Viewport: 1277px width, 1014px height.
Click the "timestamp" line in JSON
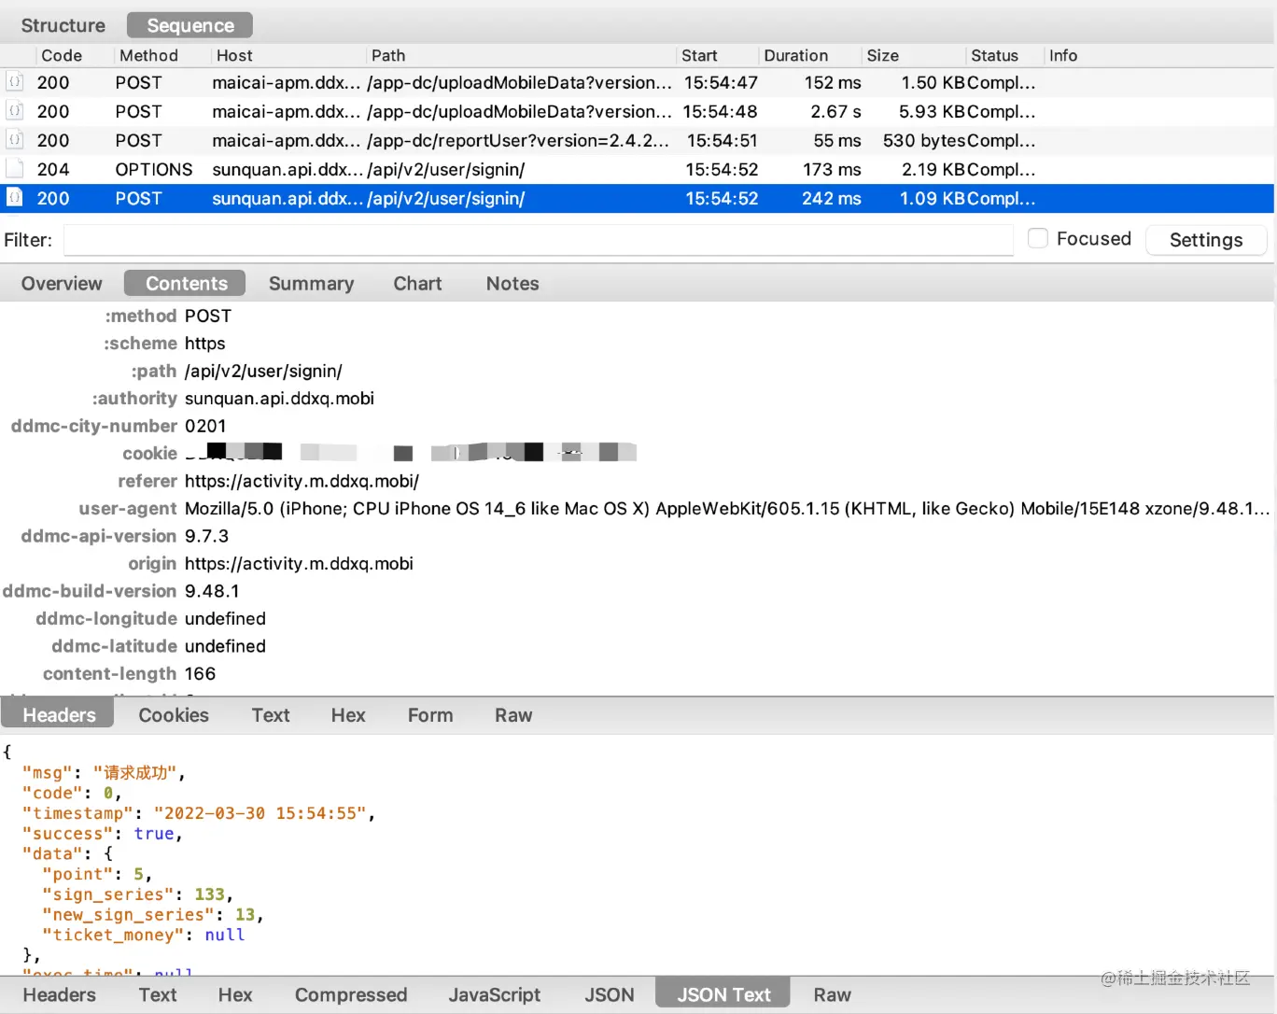[x=198, y=813]
